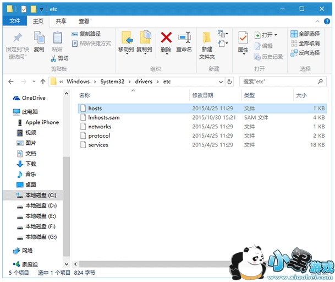Select the protocol file

pos(202,135)
